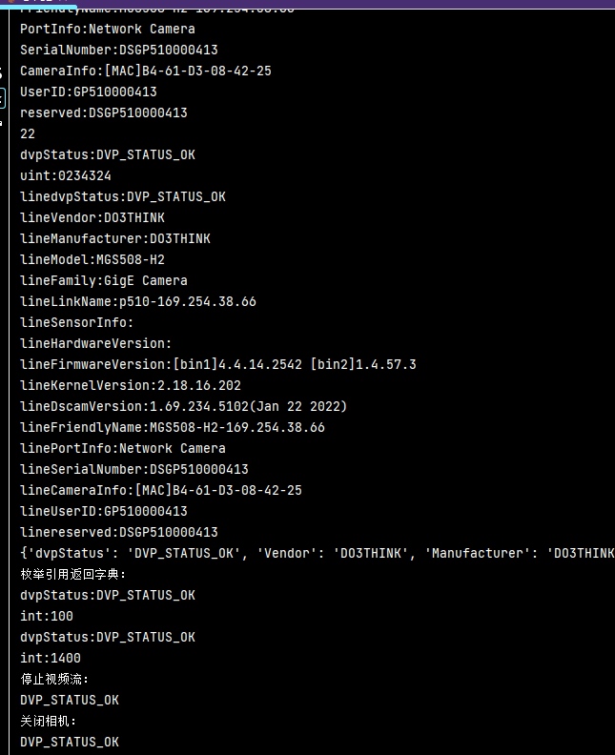Click the lineSerialNumber:DSGP510000413 line

(x=134, y=469)
